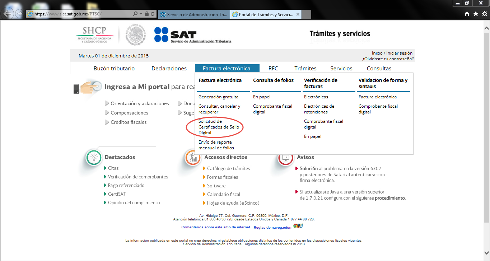Viewport: 490px width, 261px height.
Task: Click the Inicio link
Action: pyautogui.click(x=377, y=53)
